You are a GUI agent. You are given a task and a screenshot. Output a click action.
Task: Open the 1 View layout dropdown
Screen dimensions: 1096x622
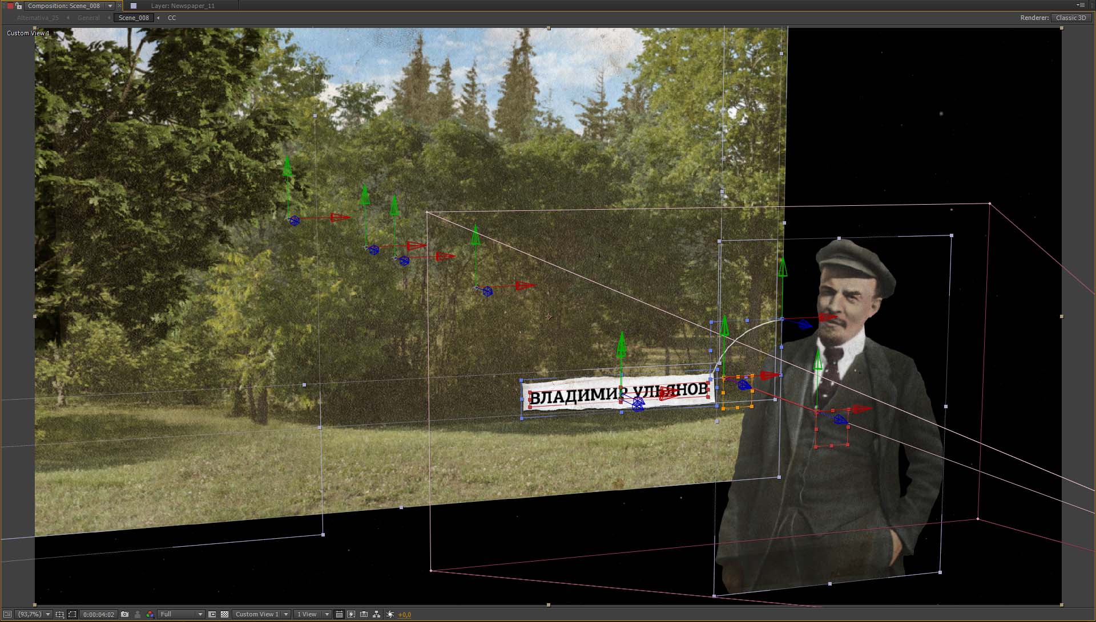tap(312, 614)
